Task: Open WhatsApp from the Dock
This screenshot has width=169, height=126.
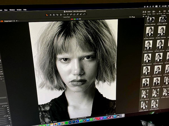Action: 91,120
